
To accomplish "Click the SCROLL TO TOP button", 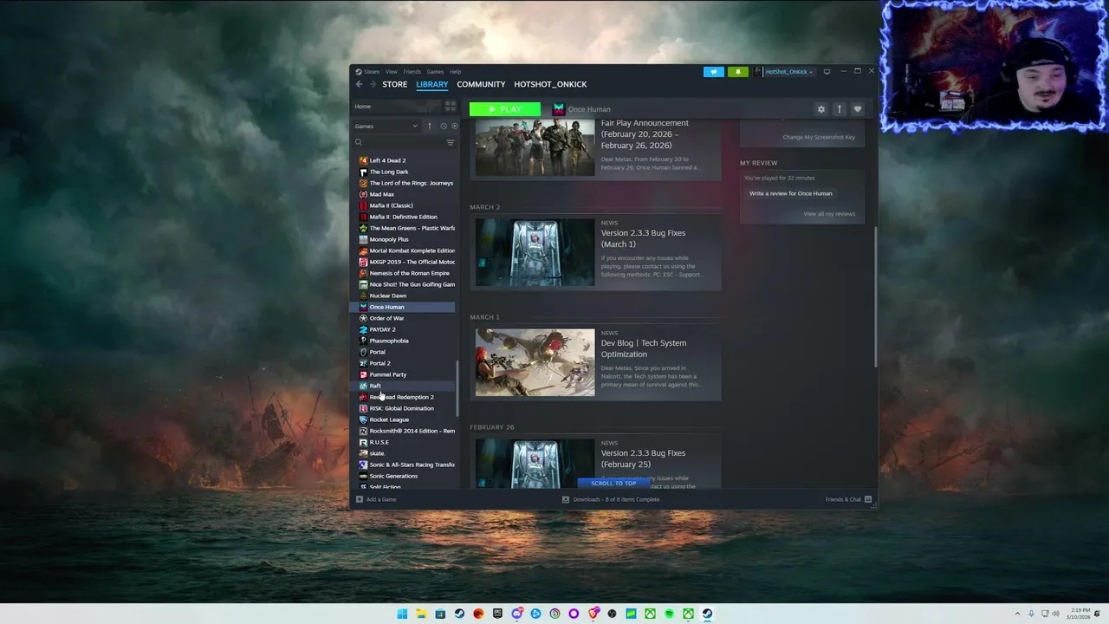I will [x=613, y=483].
